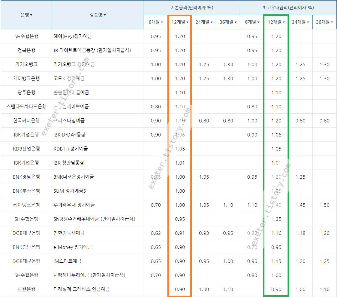Click bank name 전북은행
The height and width of the screenshot is (297, 337).
tap(26, 50)
